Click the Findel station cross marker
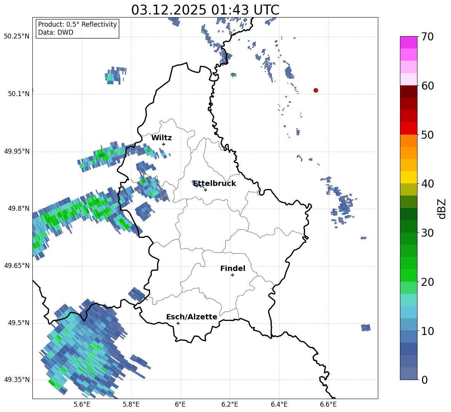The width and height of the screenshot is (451, 412). [x=232, y=275]
